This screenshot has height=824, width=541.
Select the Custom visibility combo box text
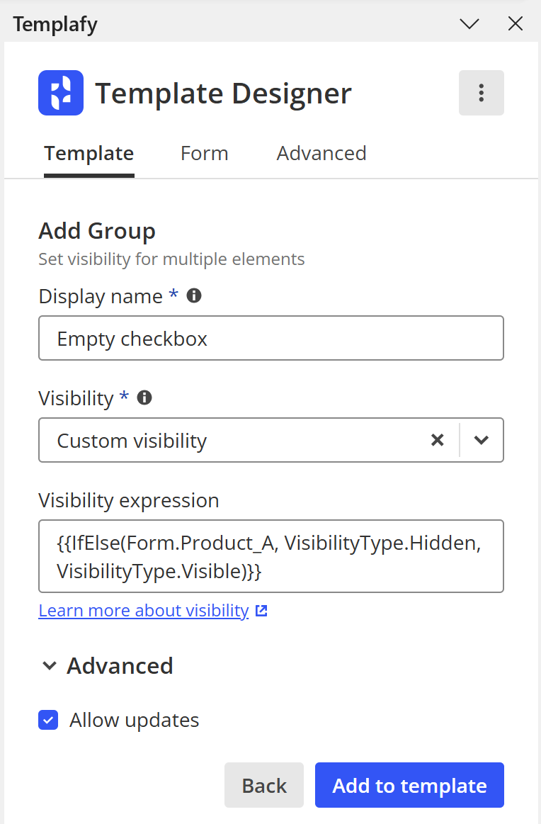point(132,441)
